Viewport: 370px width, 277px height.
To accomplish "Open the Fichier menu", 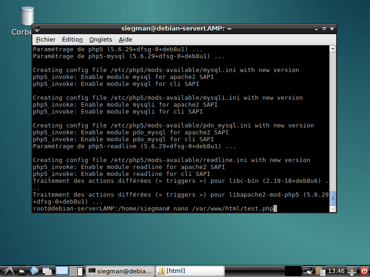I will pos(45,39).
